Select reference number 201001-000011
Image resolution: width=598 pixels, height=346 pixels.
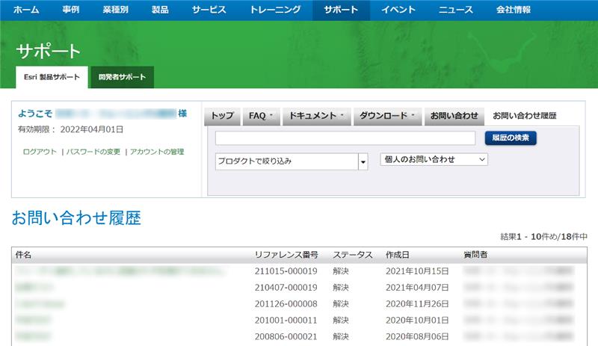coord(286,321)
